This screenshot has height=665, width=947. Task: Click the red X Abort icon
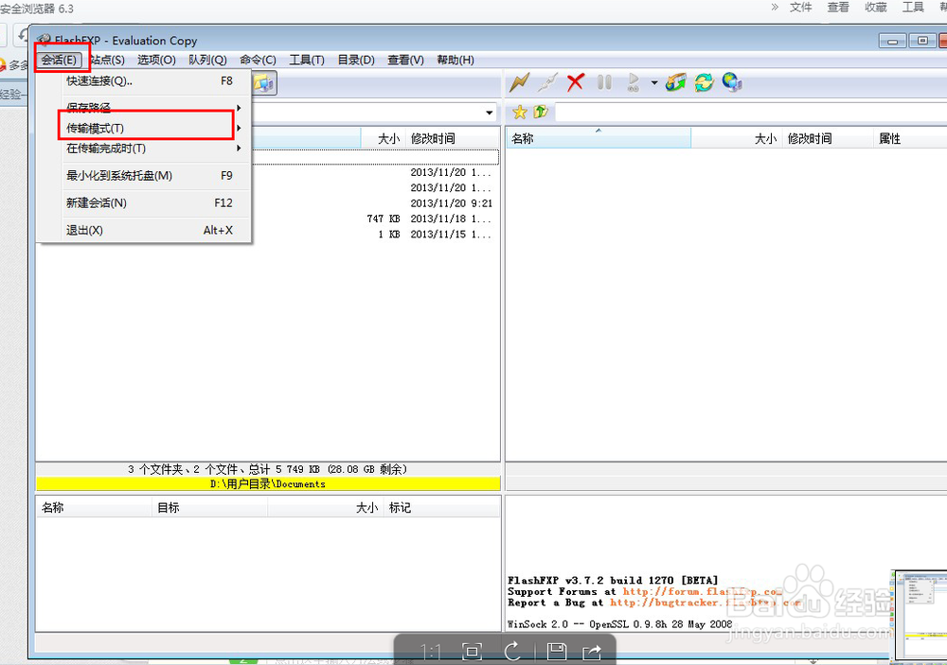tap(576, 82)
